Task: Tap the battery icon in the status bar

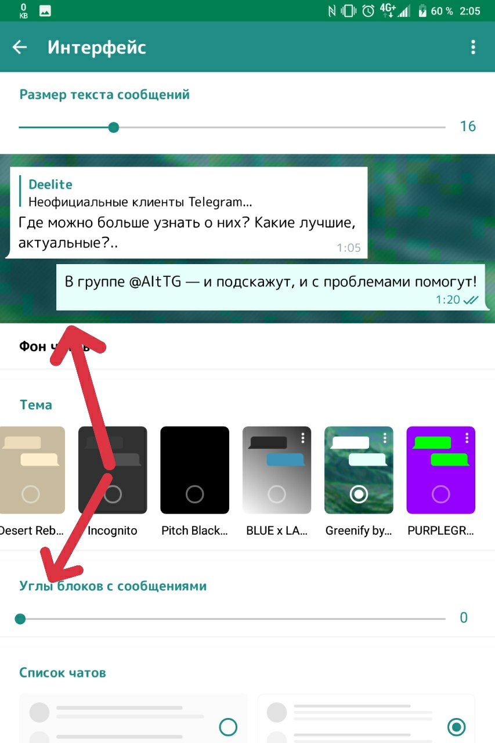Action: tap(422, 10)
